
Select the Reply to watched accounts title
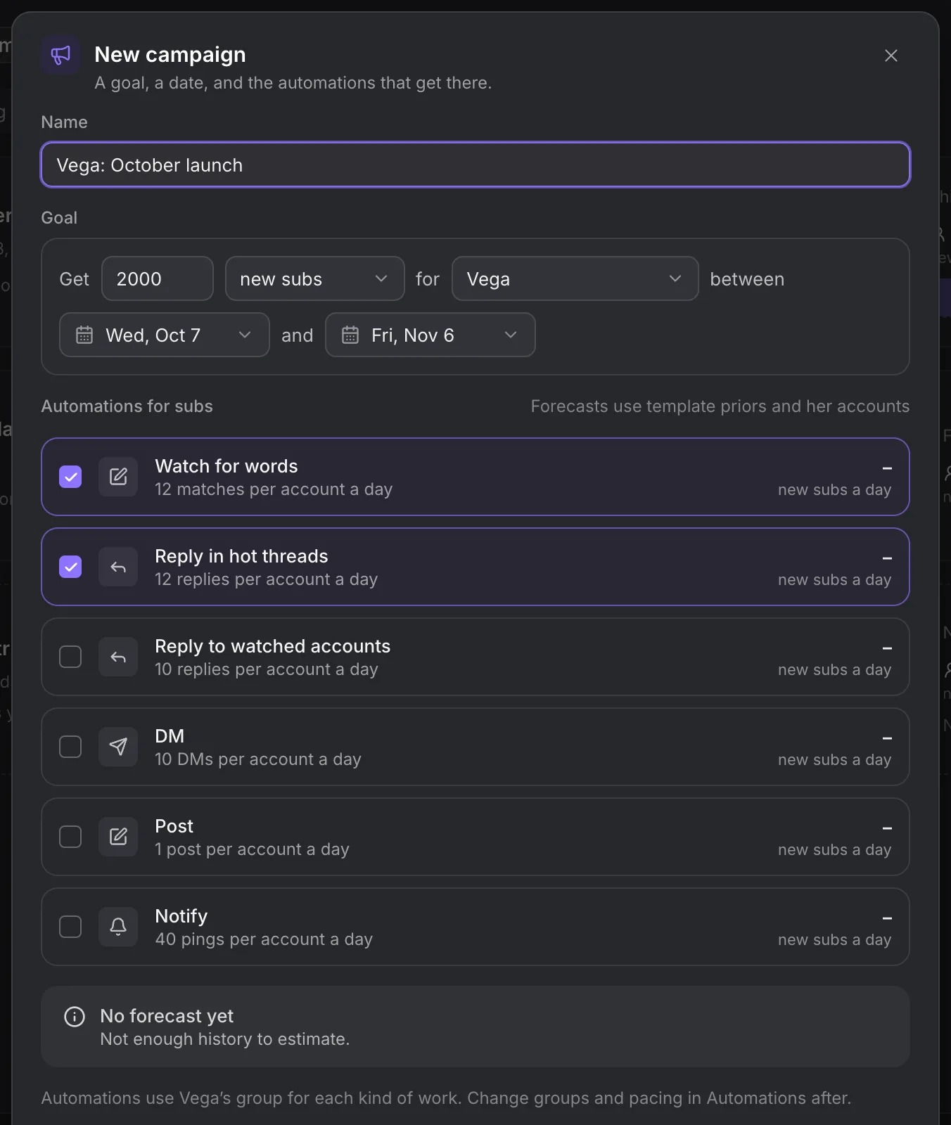click(273, 646)
